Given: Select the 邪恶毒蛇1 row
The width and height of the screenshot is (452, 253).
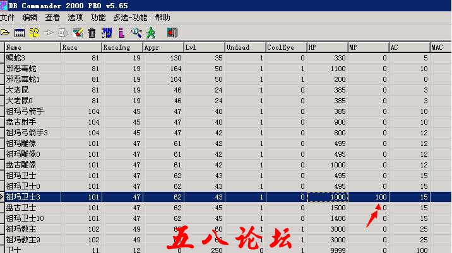Looking at the screenshot, I should (32, 79).
